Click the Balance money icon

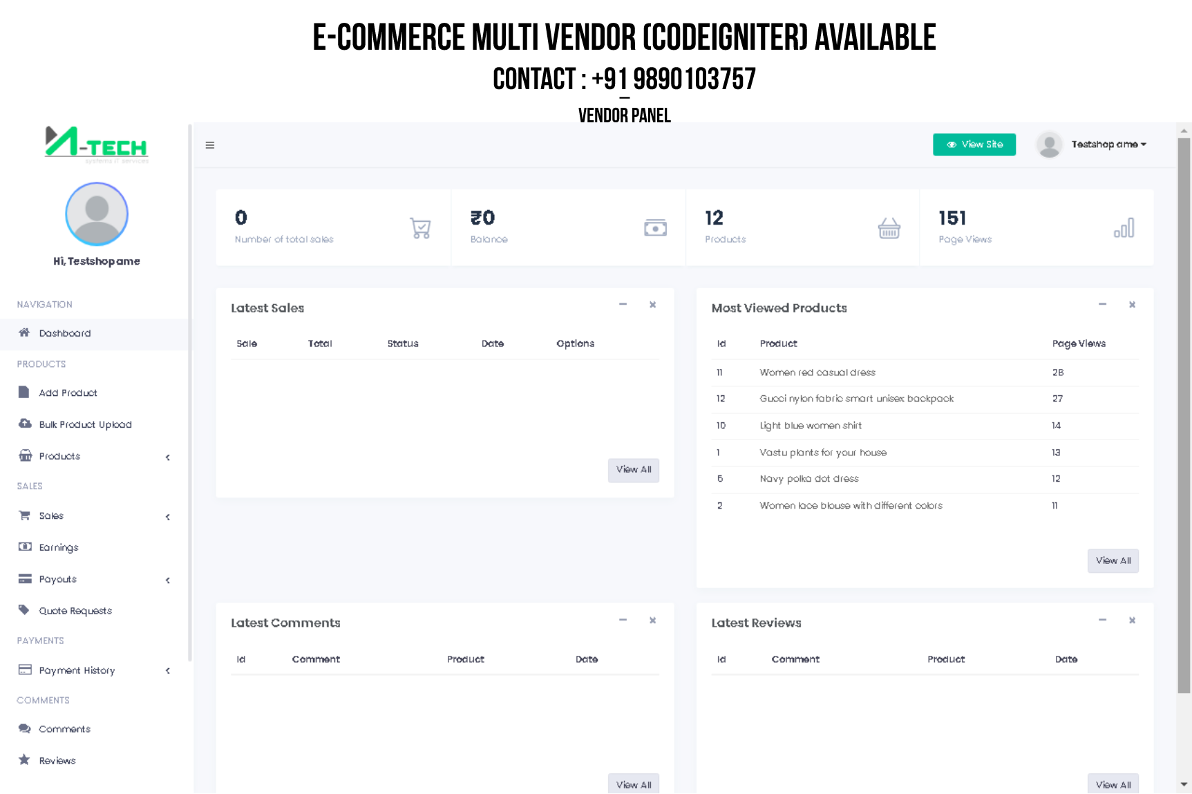(x=655, y=228)
